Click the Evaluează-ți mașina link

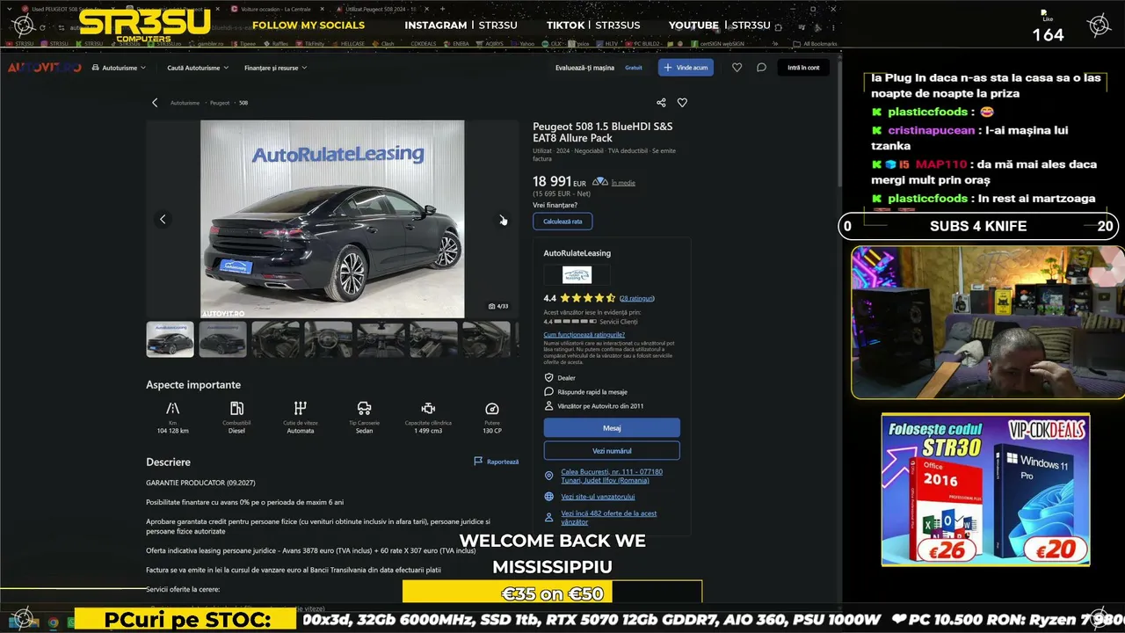[x=585, y=68]
